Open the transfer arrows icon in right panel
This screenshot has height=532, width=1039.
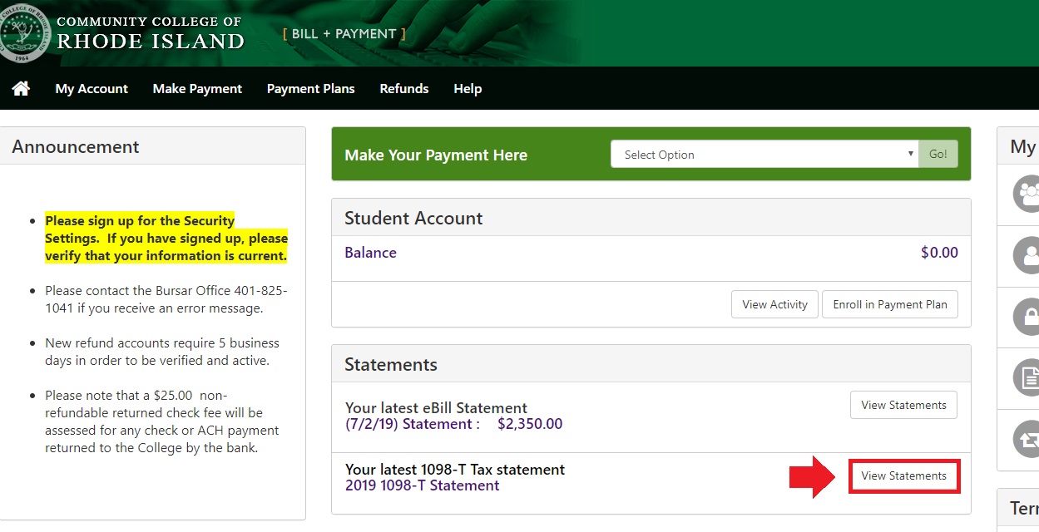pyautogui.click(x=1027, y=439)
